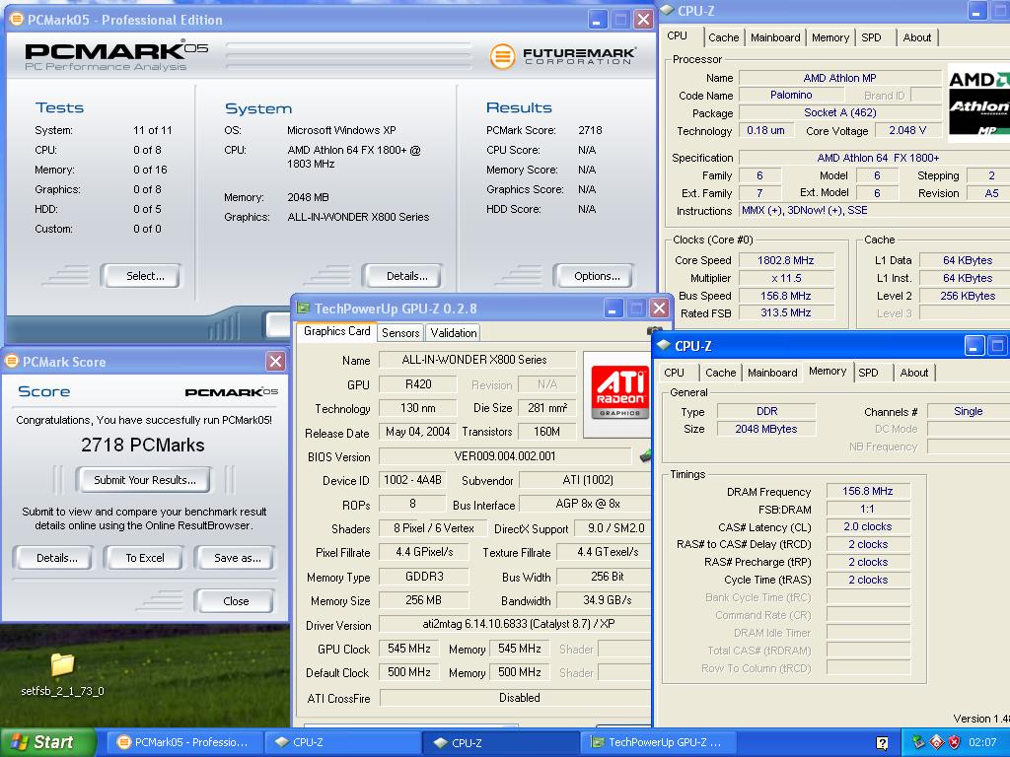The height and width of the screenshot is (757, 1010).
Task: Click the middle system tray icon
Action: [x=937, y=742]
